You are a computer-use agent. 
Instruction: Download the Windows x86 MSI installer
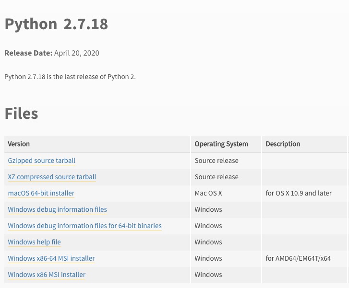coord(47,275)
